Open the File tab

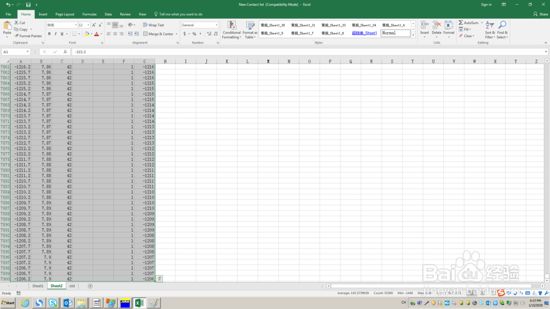pos(8,14)
